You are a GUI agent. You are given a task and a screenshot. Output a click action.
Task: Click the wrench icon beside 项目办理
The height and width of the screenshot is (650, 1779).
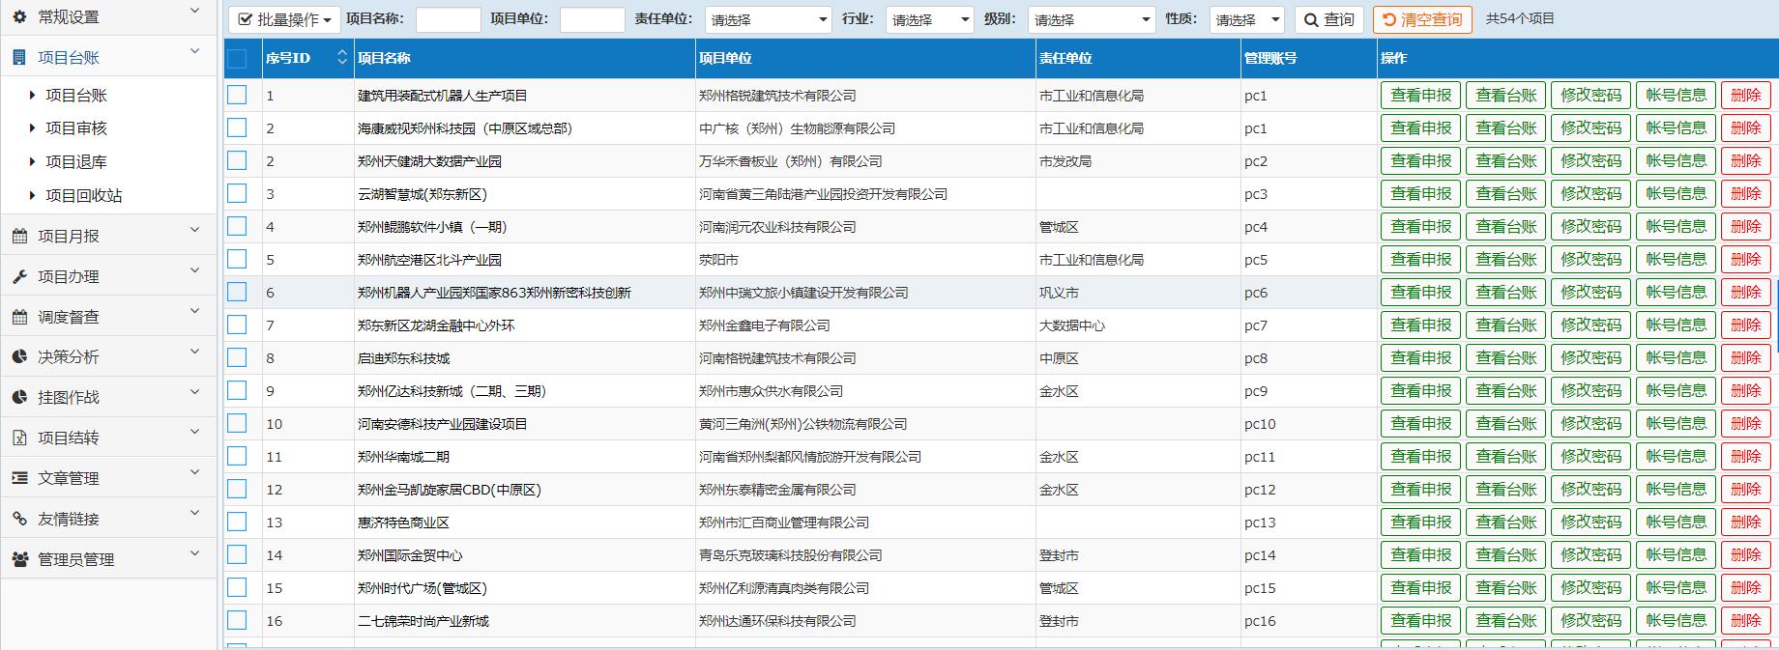pyautogui.click(x=19, y=276)
